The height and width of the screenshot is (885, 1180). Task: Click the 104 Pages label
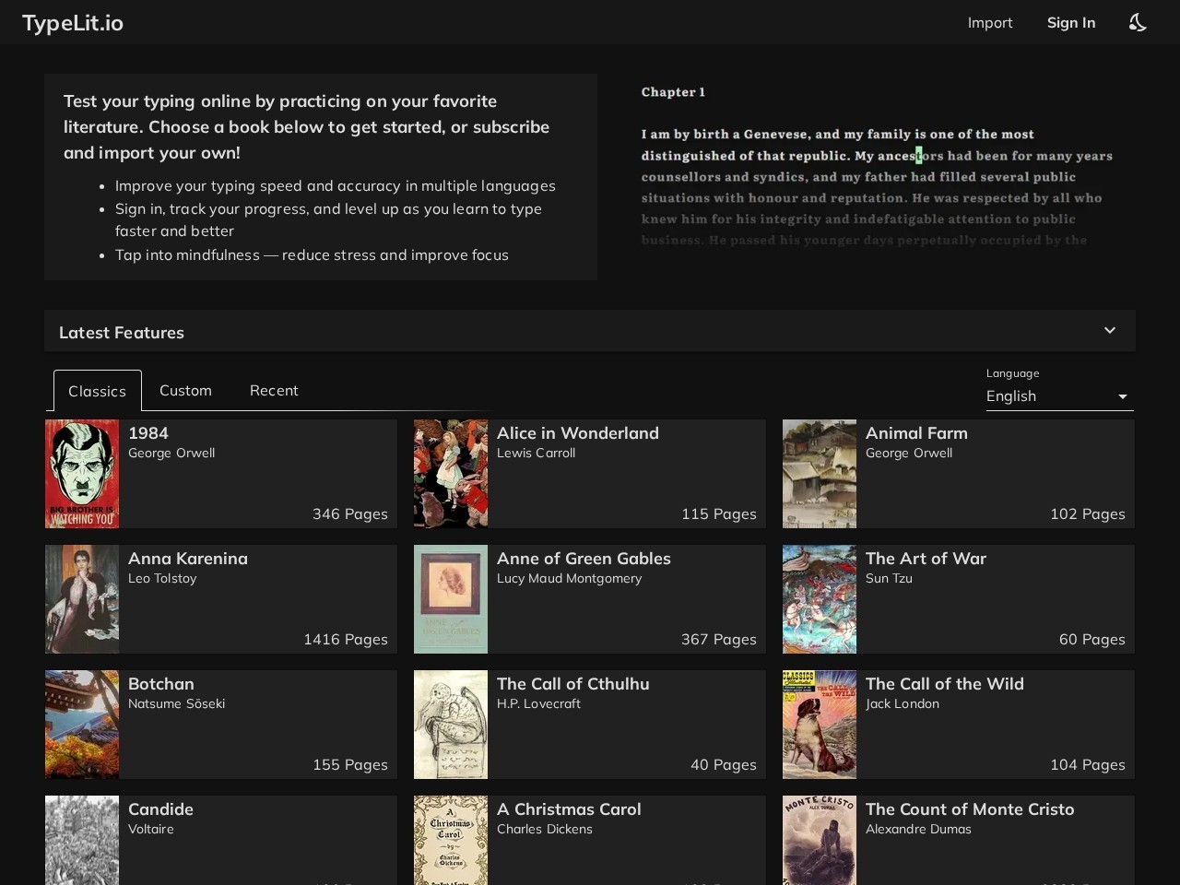coord(1088,765)
